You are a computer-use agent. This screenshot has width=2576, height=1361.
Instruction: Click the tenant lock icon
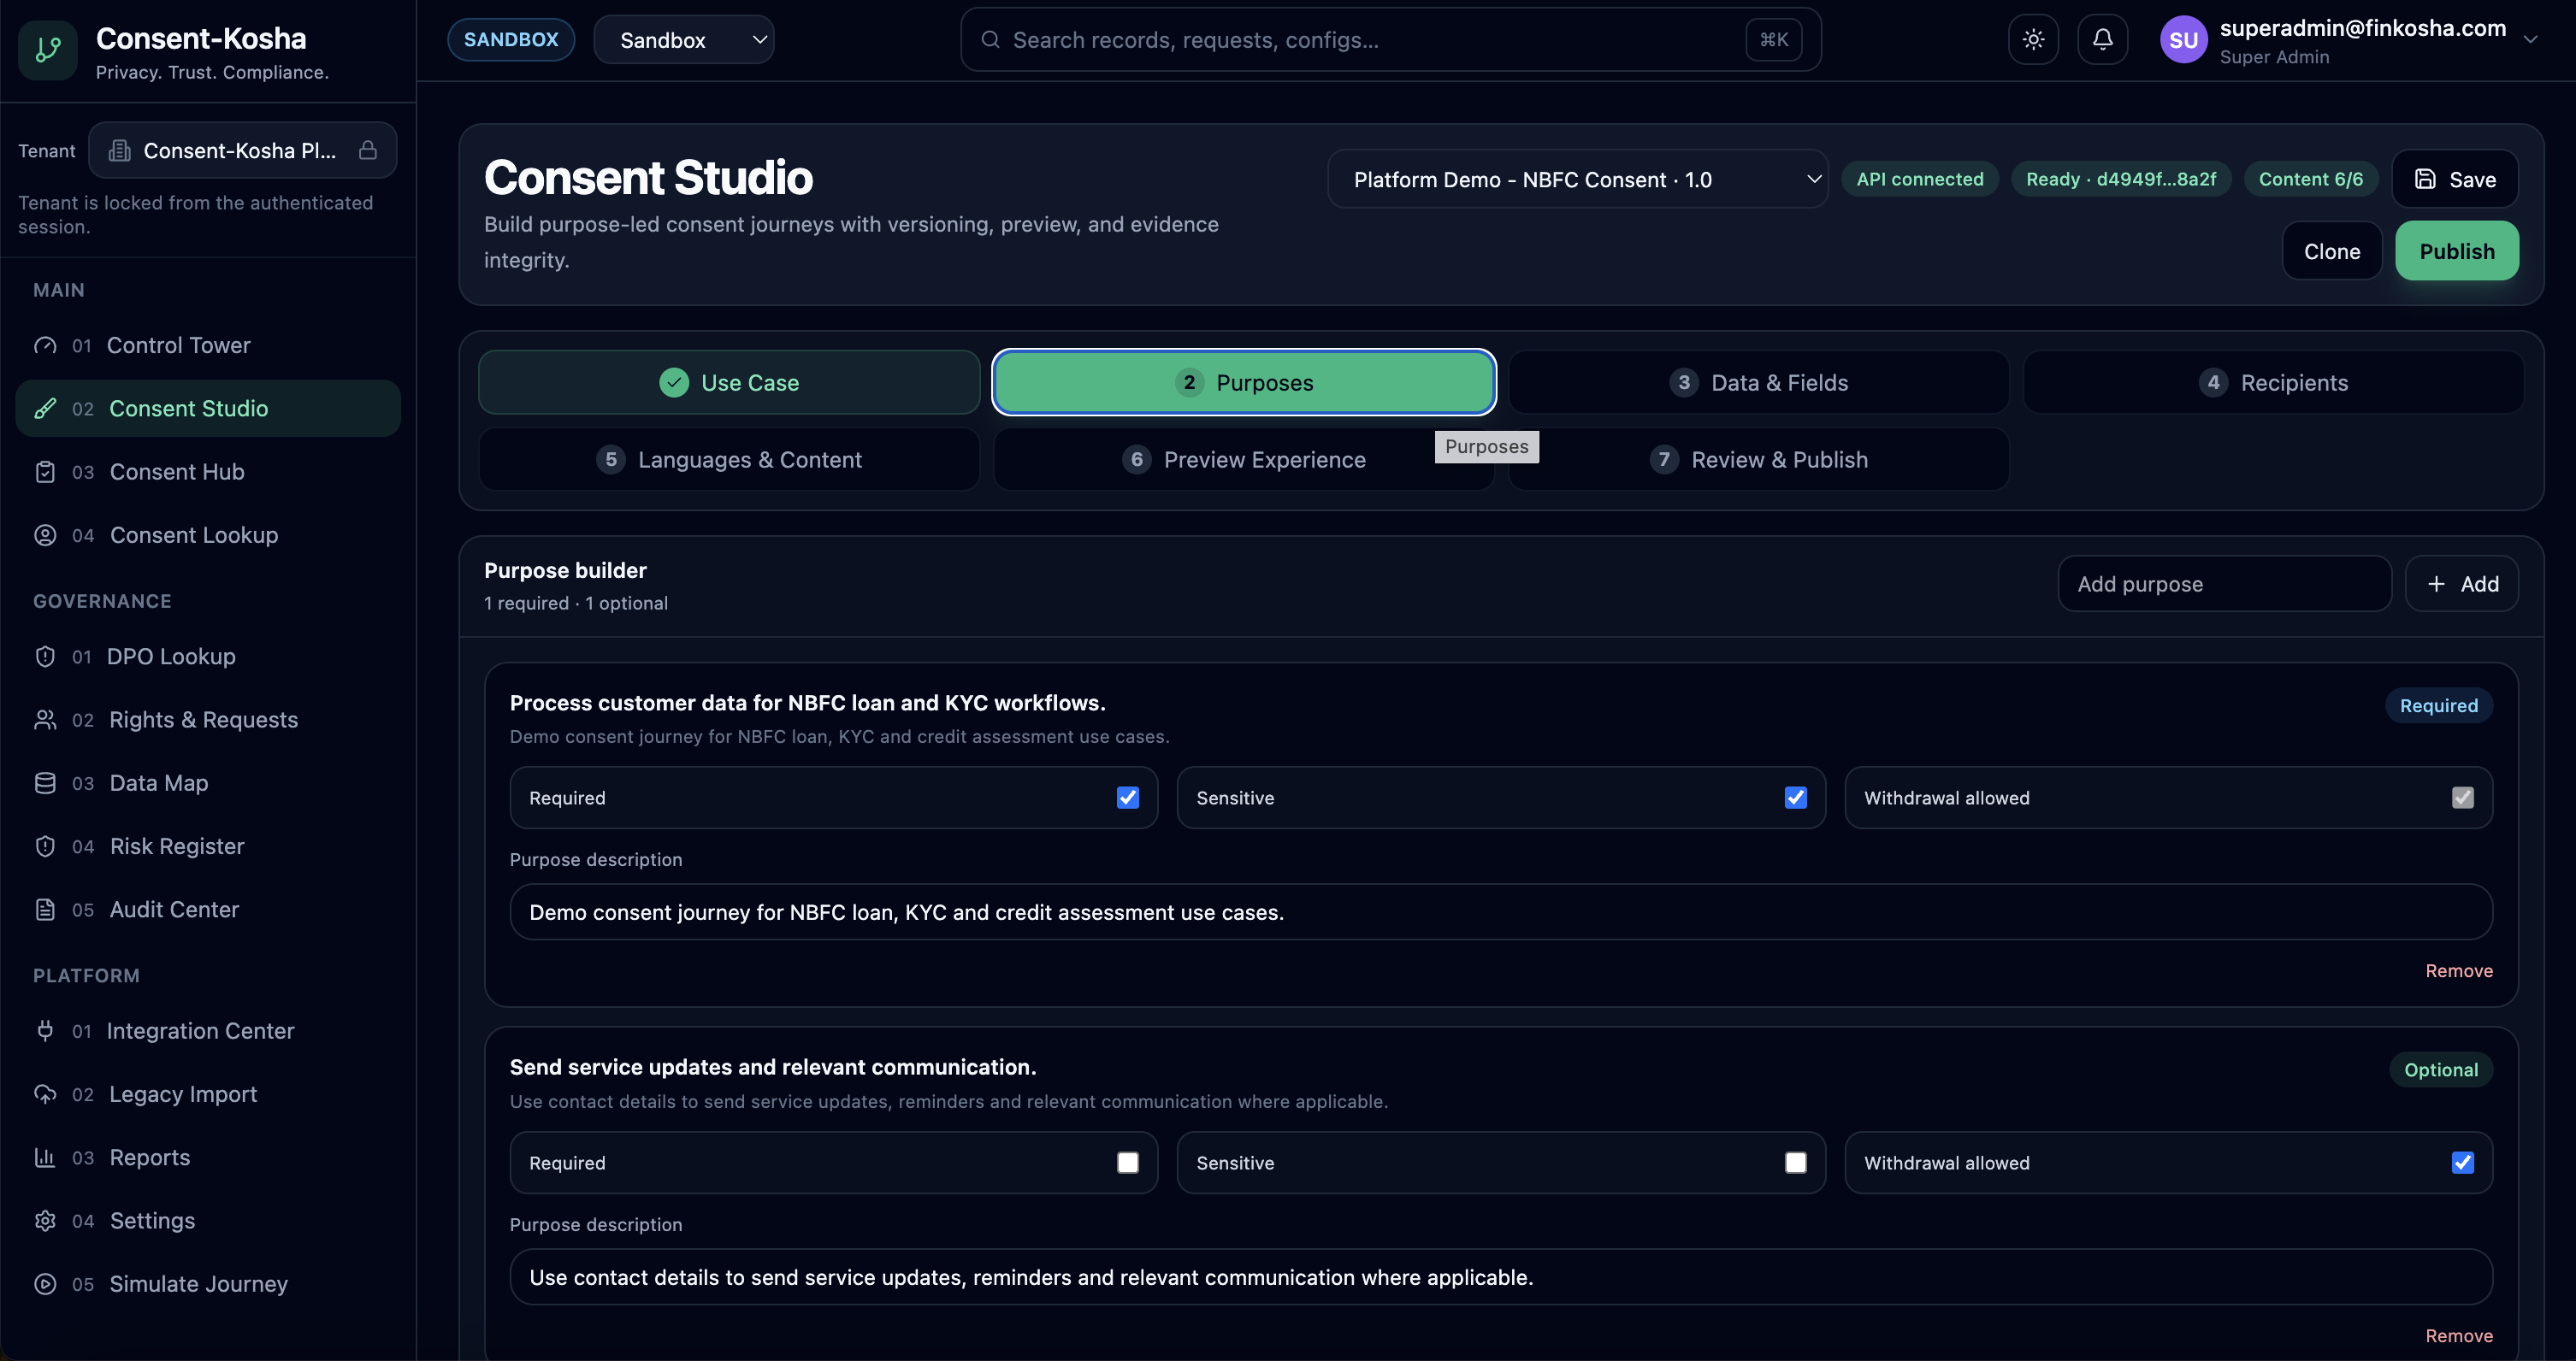tap(368, 150)
